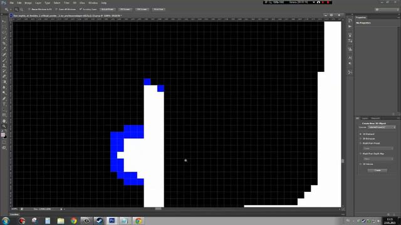Click the Print Size button

coord(159,9)
